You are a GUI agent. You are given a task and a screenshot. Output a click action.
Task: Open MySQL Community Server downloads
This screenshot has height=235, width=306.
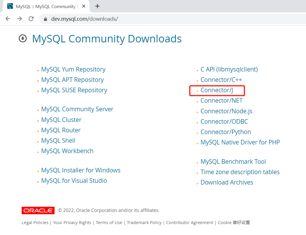77,109
